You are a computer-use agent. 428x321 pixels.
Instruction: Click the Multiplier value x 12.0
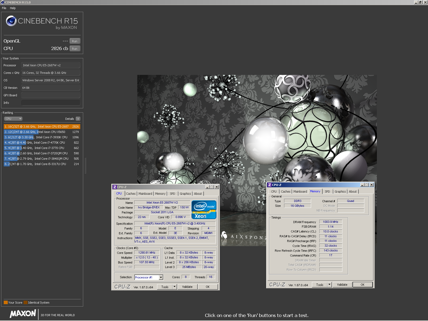[x=147, y=258]
